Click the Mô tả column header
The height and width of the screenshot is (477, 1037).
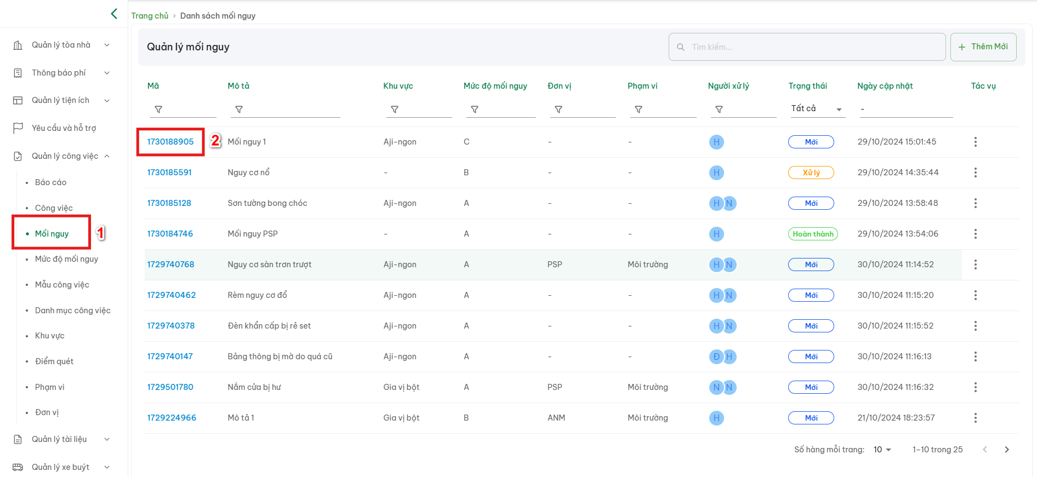click(x=238, y=86)
